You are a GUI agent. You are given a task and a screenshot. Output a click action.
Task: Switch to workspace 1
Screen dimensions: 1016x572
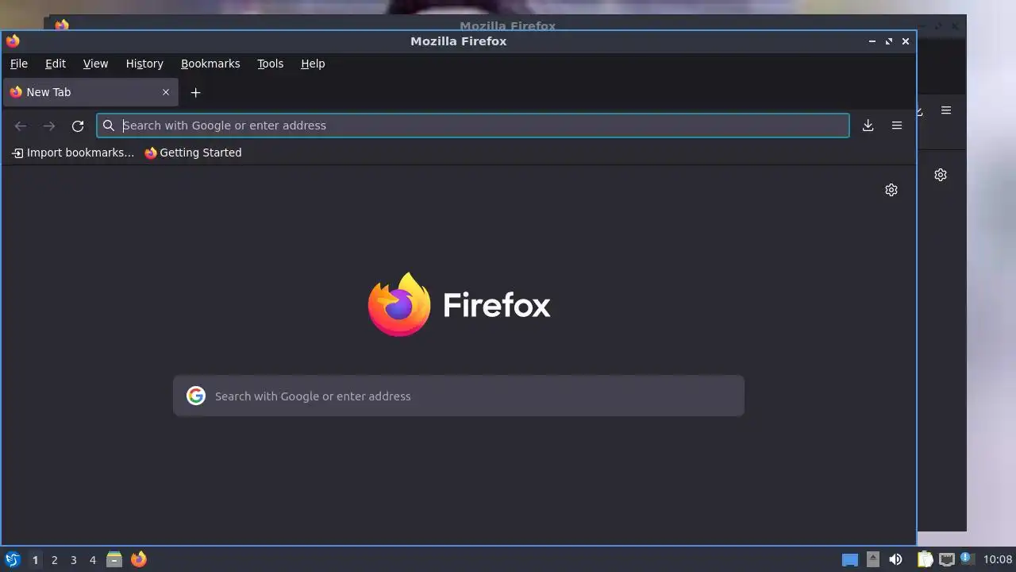click(35, 560)
